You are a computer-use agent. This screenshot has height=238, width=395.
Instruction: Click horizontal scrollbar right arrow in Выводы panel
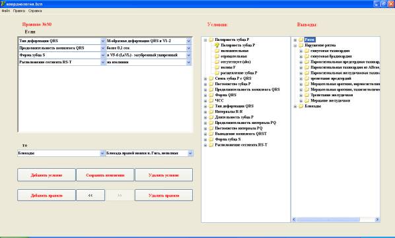click(377, 220)
